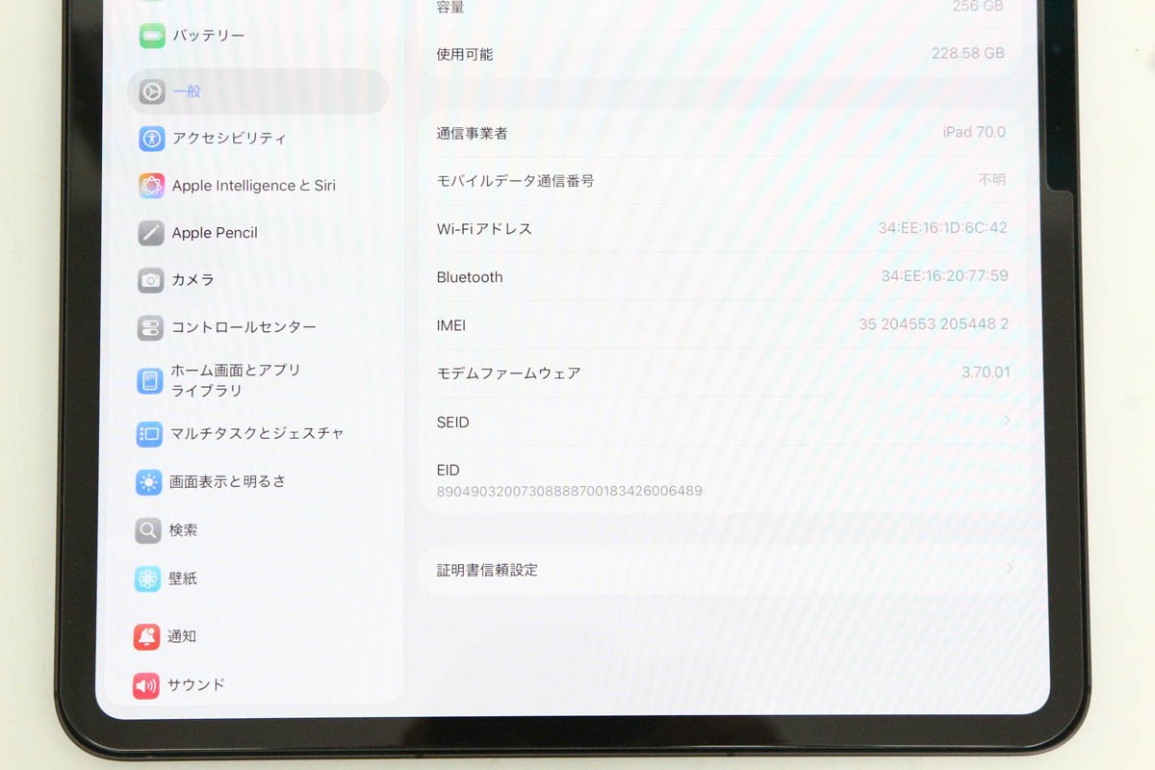The image size is (1155, 770).
Task: Tap the Notifications bell icon
Action: pos(147,636)
